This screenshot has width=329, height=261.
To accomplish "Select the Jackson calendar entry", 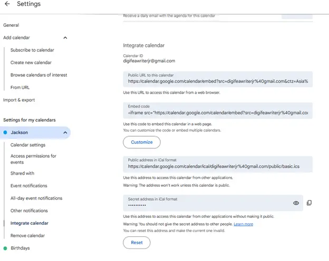I will [35, 133].
